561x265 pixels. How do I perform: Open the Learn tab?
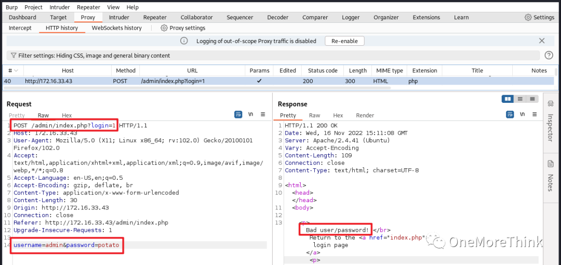(x=461, y=17)
